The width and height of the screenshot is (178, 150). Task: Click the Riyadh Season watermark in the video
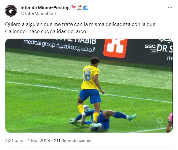(160, 123)
